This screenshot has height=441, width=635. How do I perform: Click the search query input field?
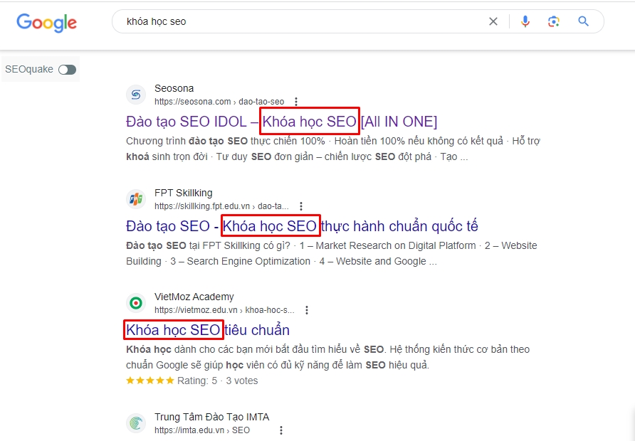click(299, 21)
